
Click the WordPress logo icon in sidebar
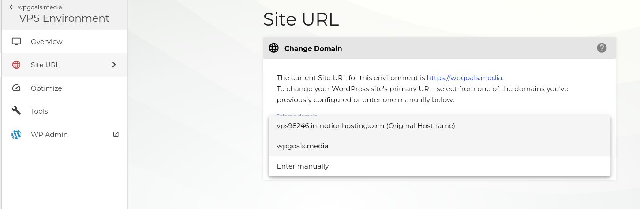click(x=16, y=135)
